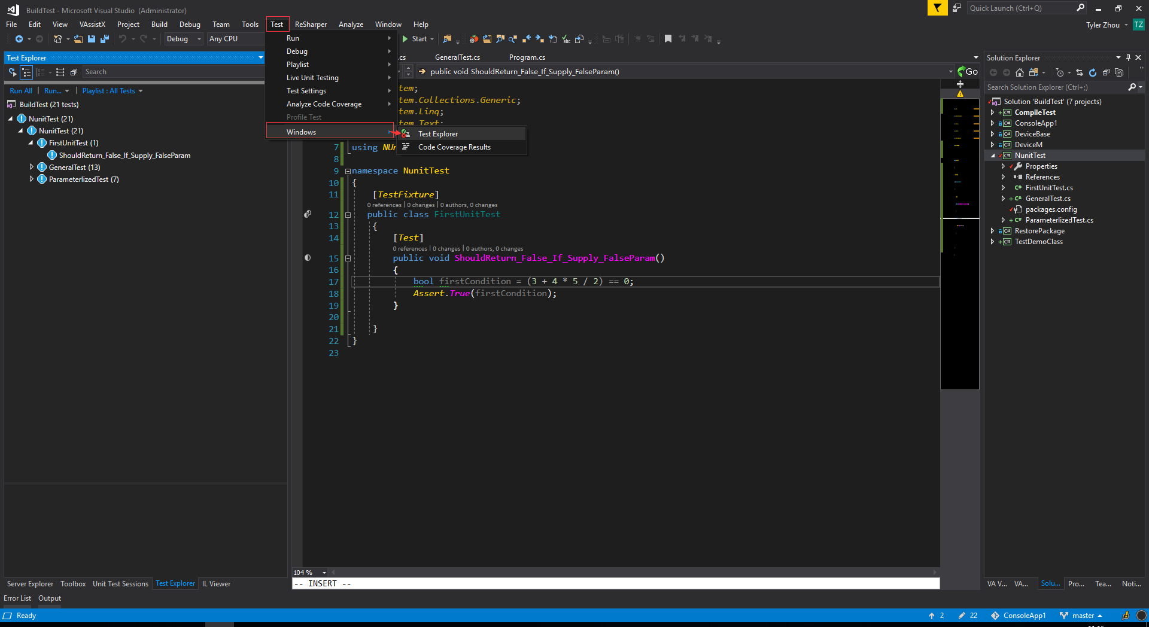
Task: Expand the CompileTest project node
Action: coord(992,112)
